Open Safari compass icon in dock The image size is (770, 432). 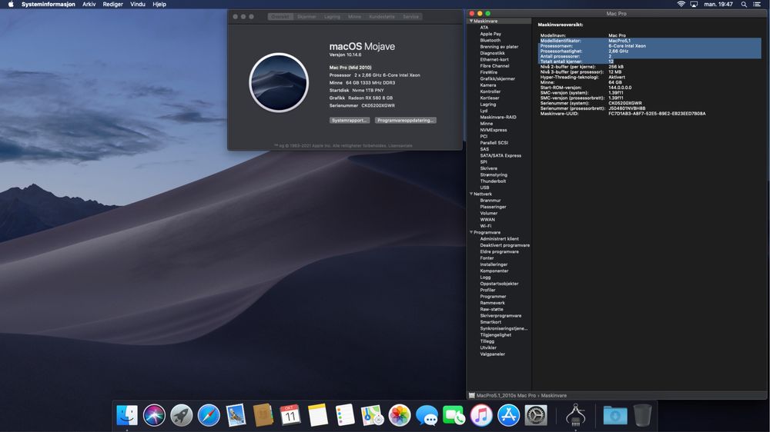[x=209, y=415]
